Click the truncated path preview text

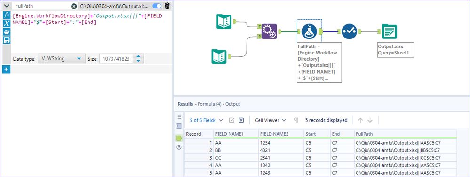coord(114,6)
